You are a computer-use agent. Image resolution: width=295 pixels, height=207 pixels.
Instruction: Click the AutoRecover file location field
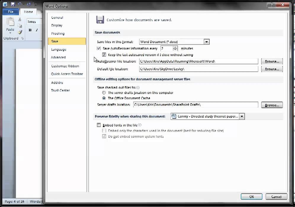coord(199,61)
